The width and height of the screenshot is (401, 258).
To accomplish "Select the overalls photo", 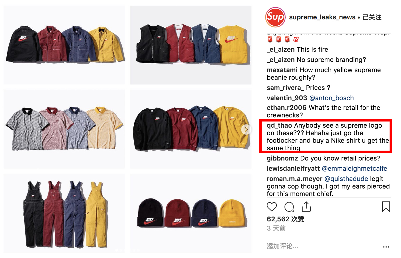I will pyautogui.click(x=64, y=213).
